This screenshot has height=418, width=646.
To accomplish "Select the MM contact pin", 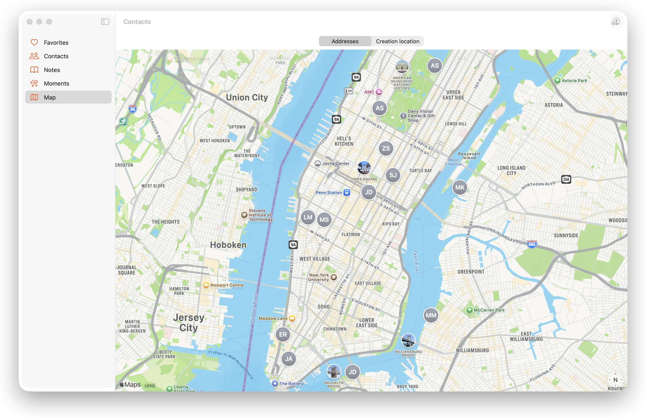I will pos(431,315).
